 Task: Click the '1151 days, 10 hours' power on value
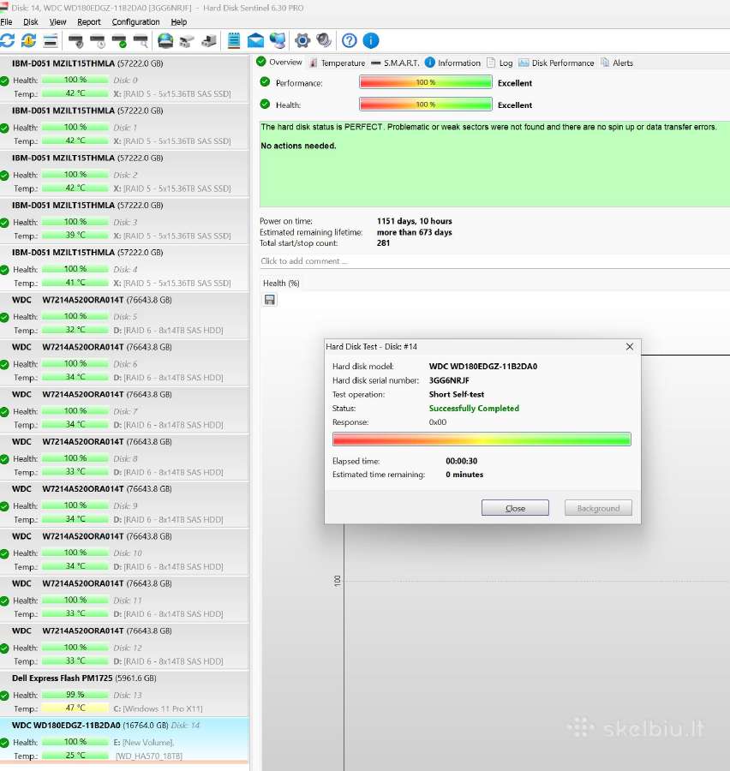coord(414,221)
